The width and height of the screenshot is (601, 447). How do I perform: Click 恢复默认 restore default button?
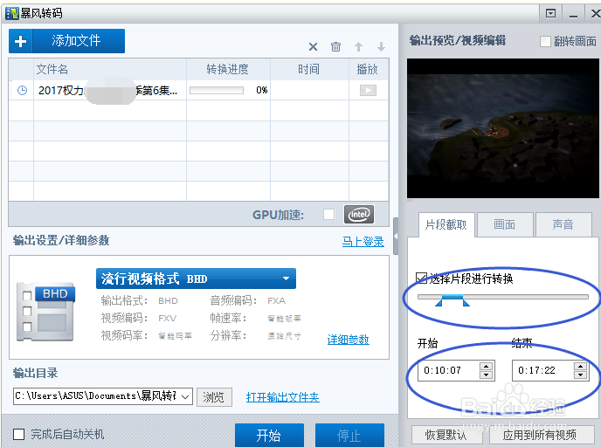(446, 435)
